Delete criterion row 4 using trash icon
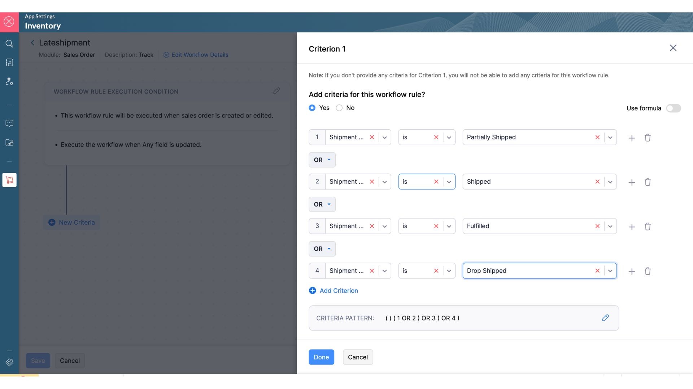The width and height of the screenshot is (693, 389). pyautogui.click(x=648, y=271)
